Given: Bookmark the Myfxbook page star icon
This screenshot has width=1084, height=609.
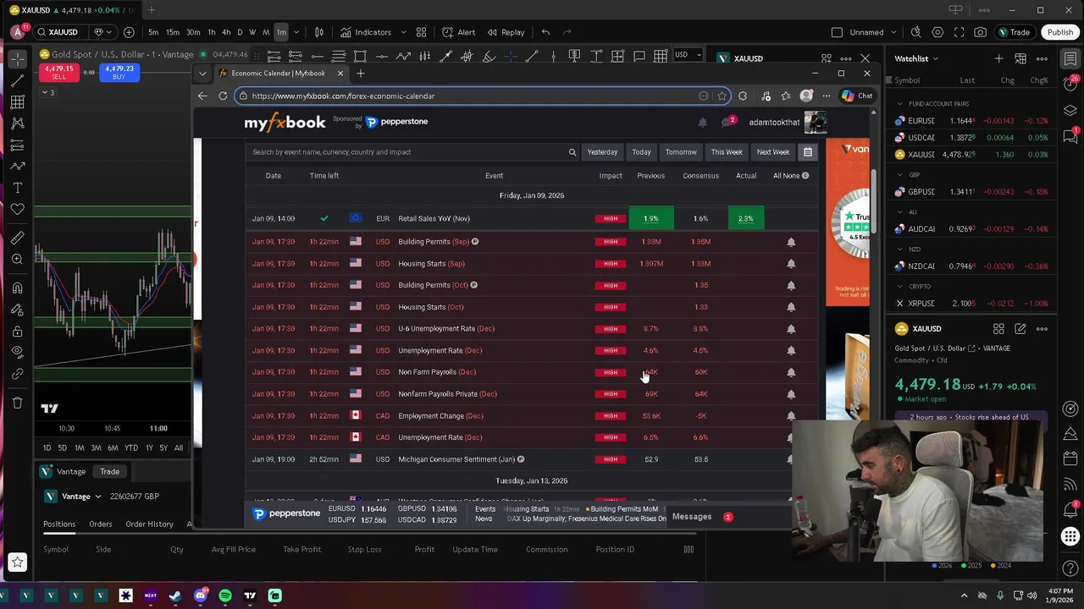Looking at the screenshot, I should [722, 96].
